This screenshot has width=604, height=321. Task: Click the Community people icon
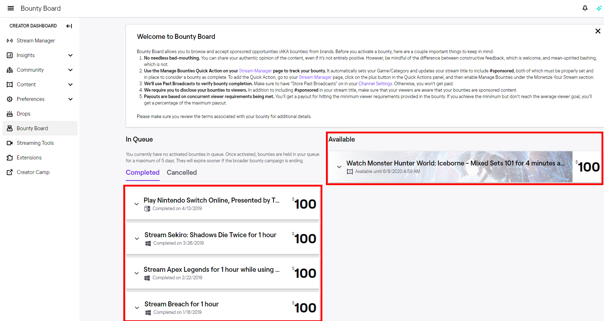tap(10, 70)
